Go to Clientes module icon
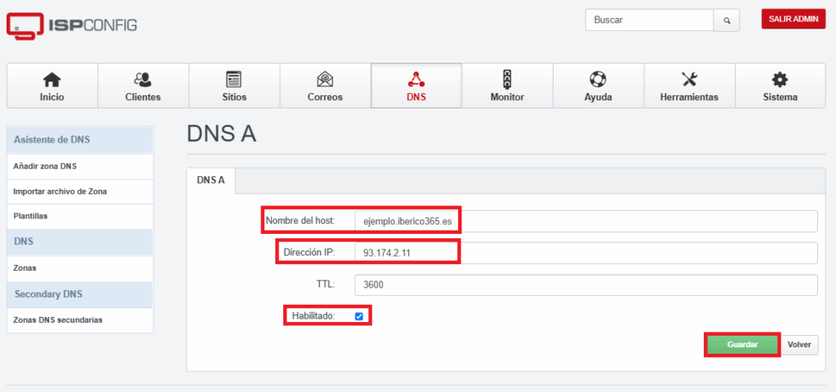Viewport: 836px width, 392px height. click(142, 80)
